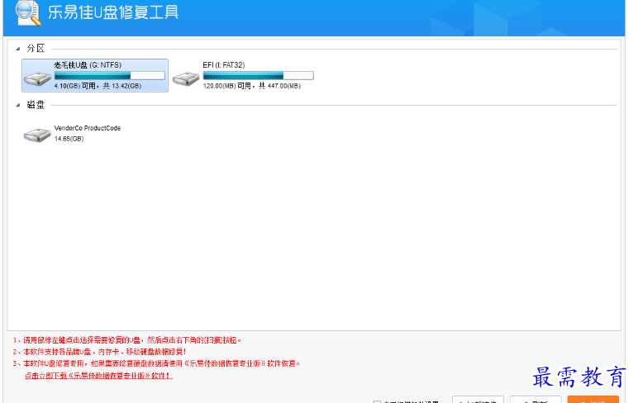
Task: Click the EFI partition usage bar
Action: [x=258, y=75]
